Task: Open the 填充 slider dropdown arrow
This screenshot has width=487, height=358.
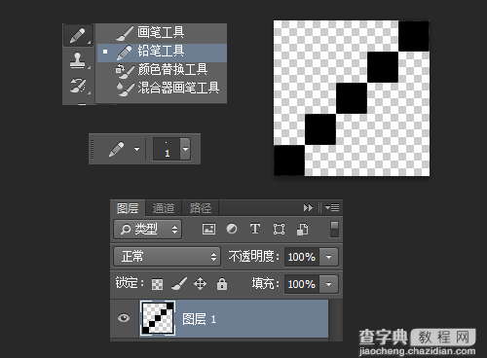Action: [x=329, y=284]
